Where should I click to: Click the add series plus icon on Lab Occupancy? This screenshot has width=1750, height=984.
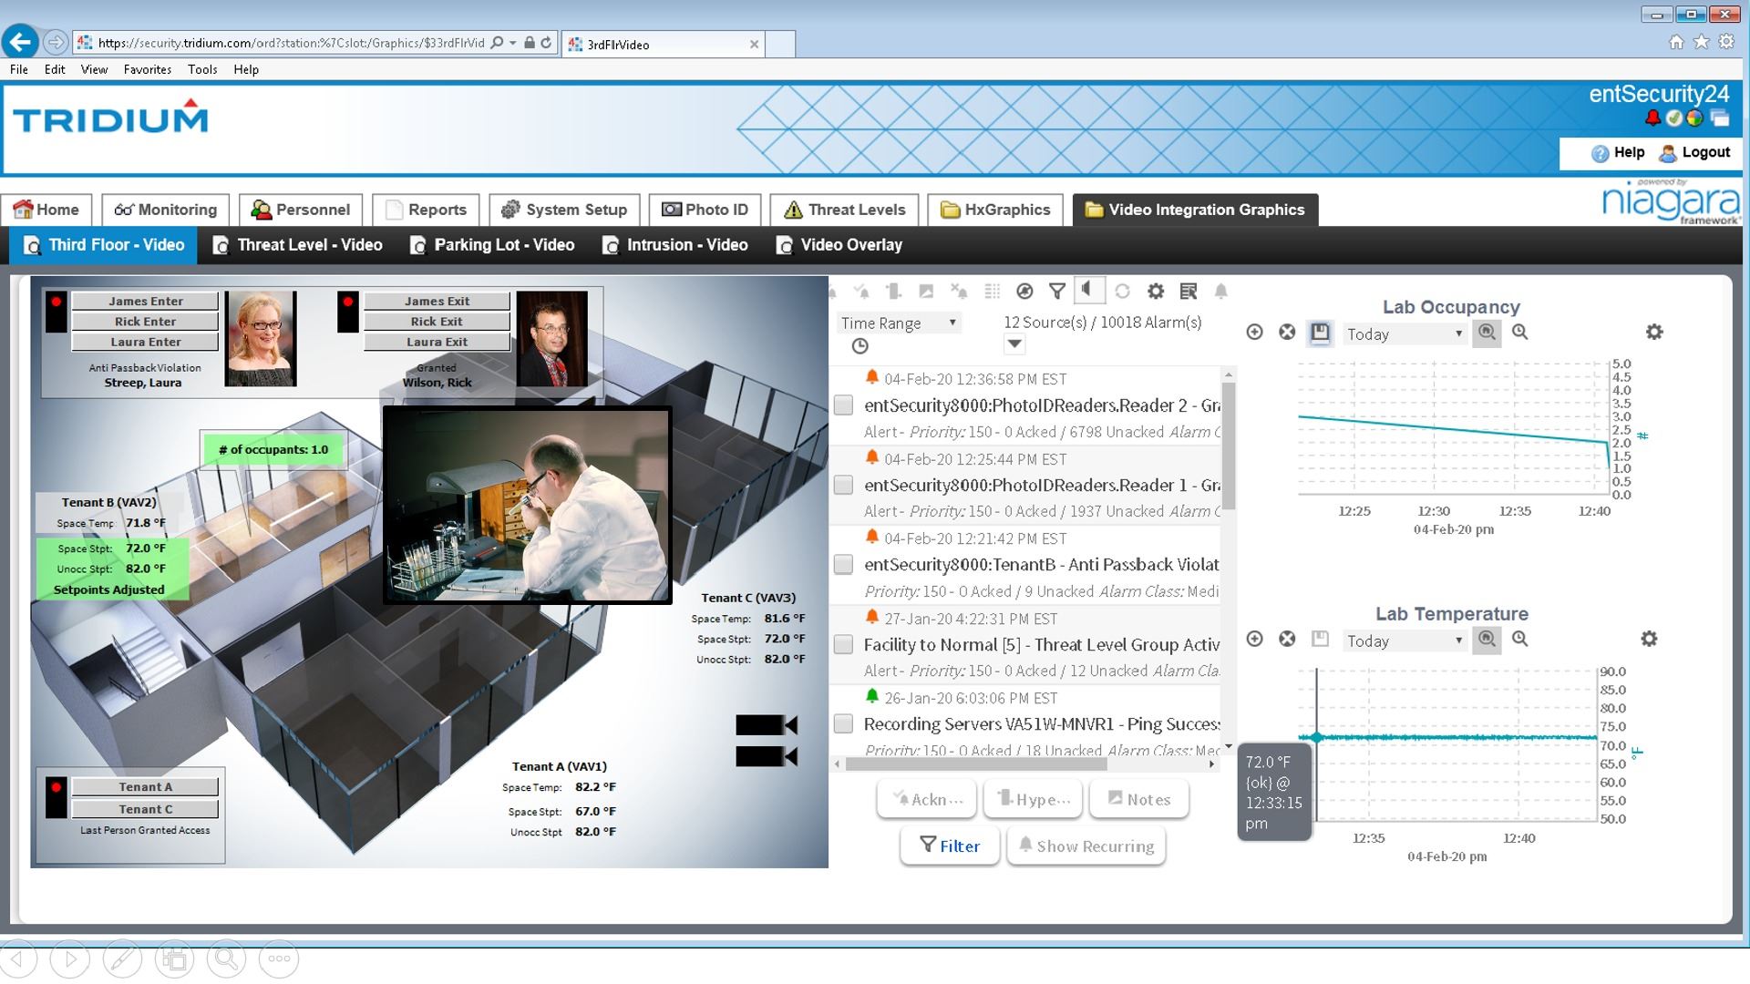click(x=1254, y=333)
